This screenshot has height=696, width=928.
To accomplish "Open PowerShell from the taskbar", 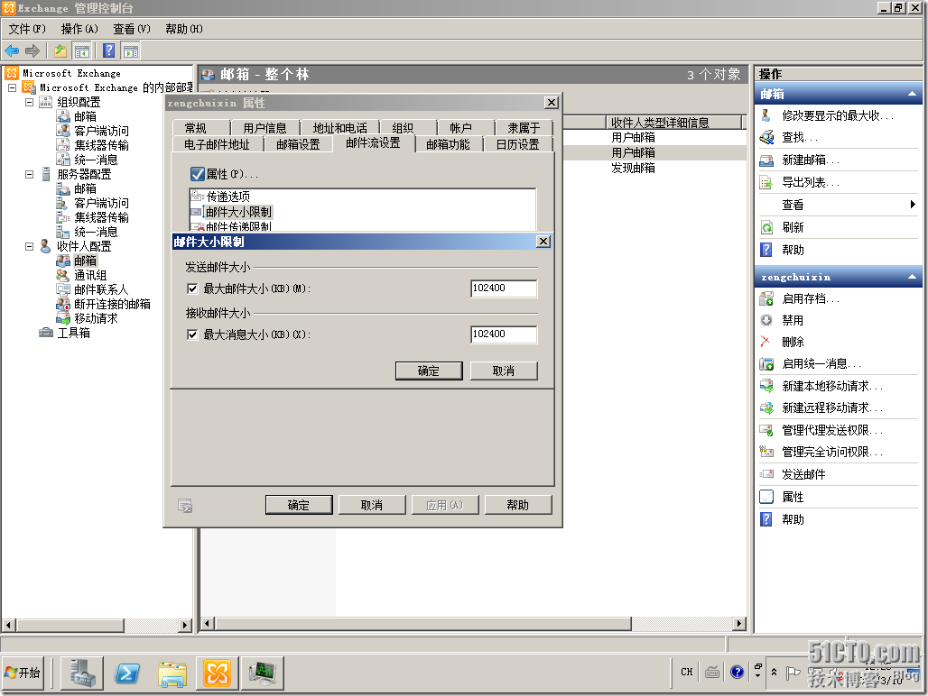I will (127, 673).
